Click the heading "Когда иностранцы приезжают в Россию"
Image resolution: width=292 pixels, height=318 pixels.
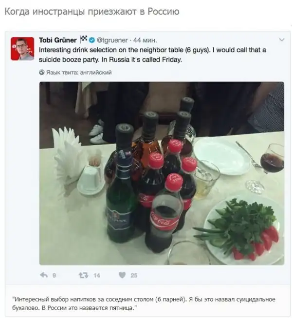(92, 11)
